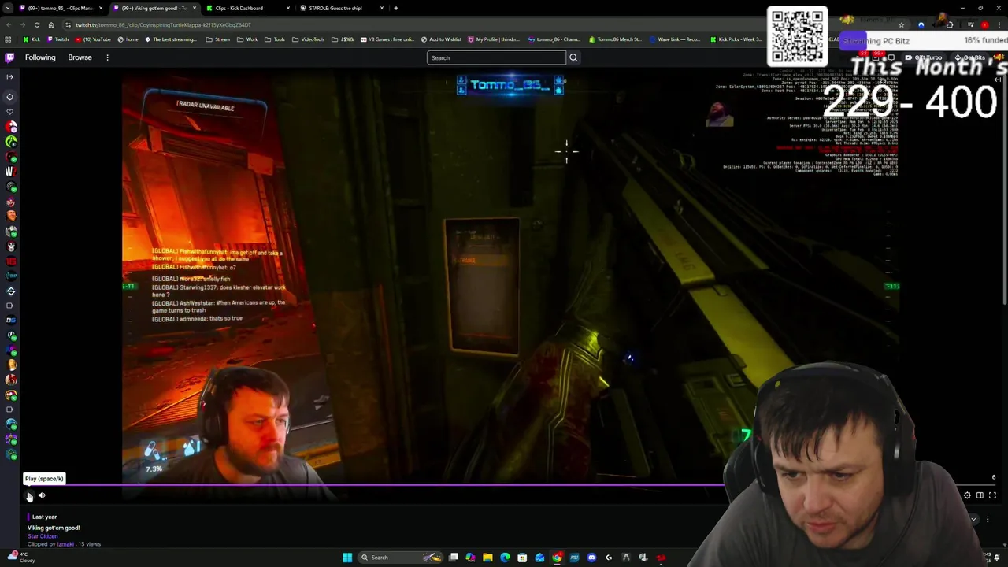
Task: Toggle fullscreen on the player
Action: [992, 495]
